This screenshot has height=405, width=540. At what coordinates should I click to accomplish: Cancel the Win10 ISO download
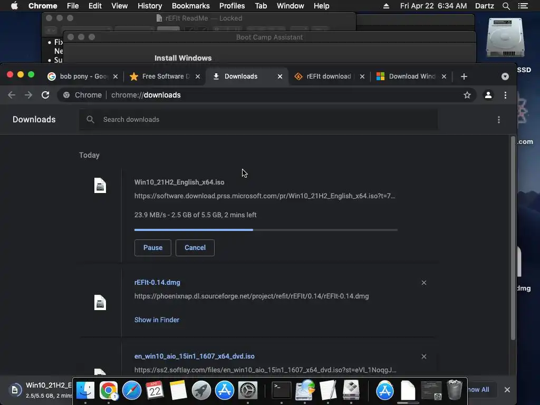pos(195,248)
